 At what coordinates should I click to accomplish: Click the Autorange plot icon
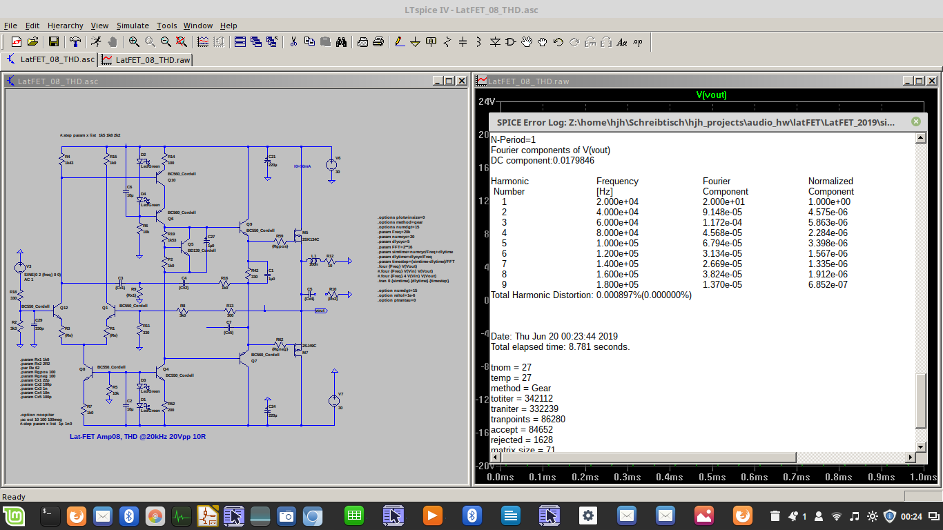coord(203,42)
